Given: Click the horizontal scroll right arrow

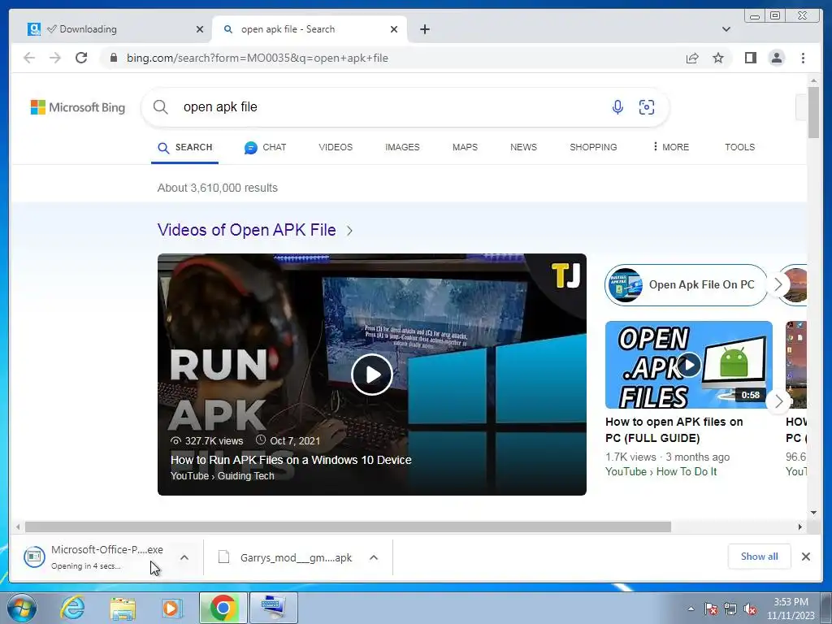Looking at the screenshot, I should coord(800,526).
